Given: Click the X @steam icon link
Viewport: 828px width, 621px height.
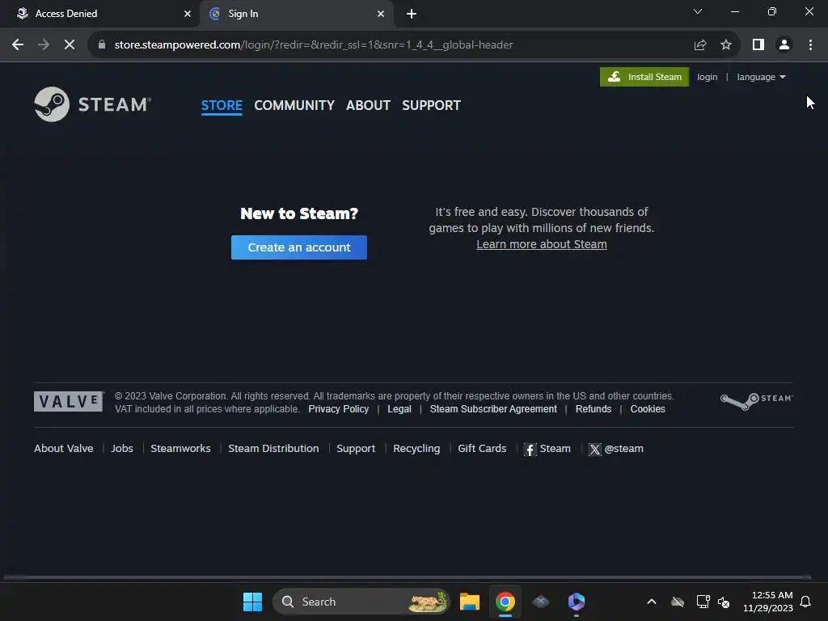Looking at the screenshot, I should tap(615, 449).
